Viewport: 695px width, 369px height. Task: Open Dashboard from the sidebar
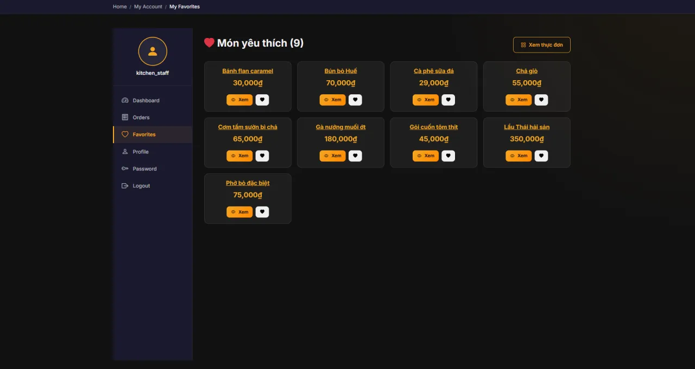click(x=153, y=100)
